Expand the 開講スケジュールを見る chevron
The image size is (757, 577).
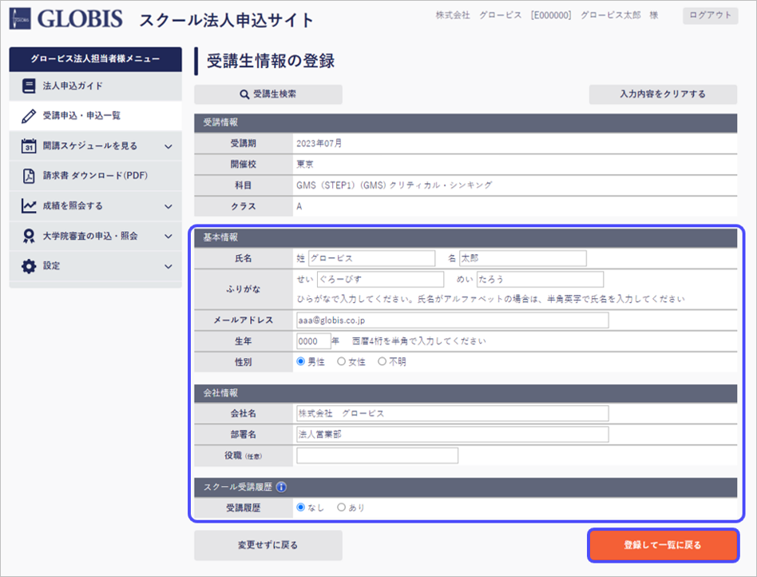point(168,146)
